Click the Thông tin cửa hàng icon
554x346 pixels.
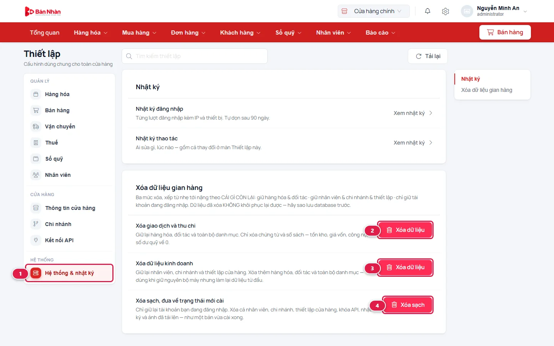pos(36,208)
